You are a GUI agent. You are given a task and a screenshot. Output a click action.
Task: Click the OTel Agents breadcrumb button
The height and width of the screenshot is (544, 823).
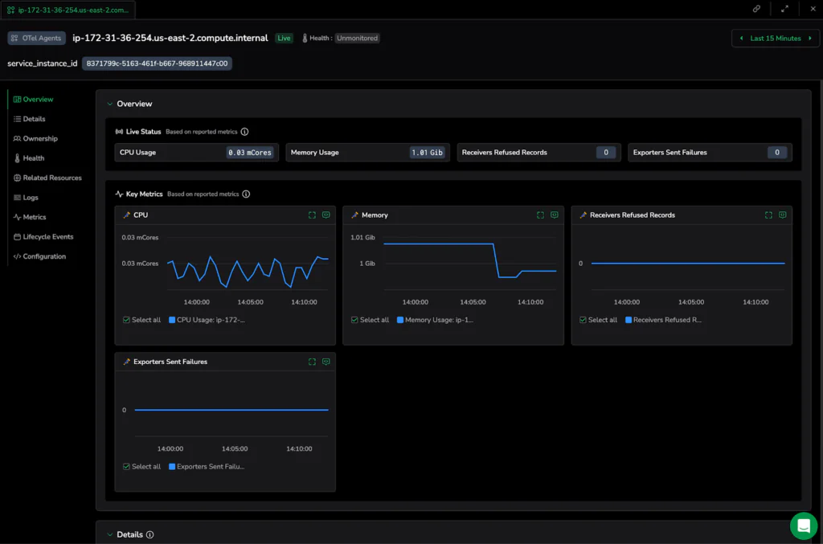[36, 39]
